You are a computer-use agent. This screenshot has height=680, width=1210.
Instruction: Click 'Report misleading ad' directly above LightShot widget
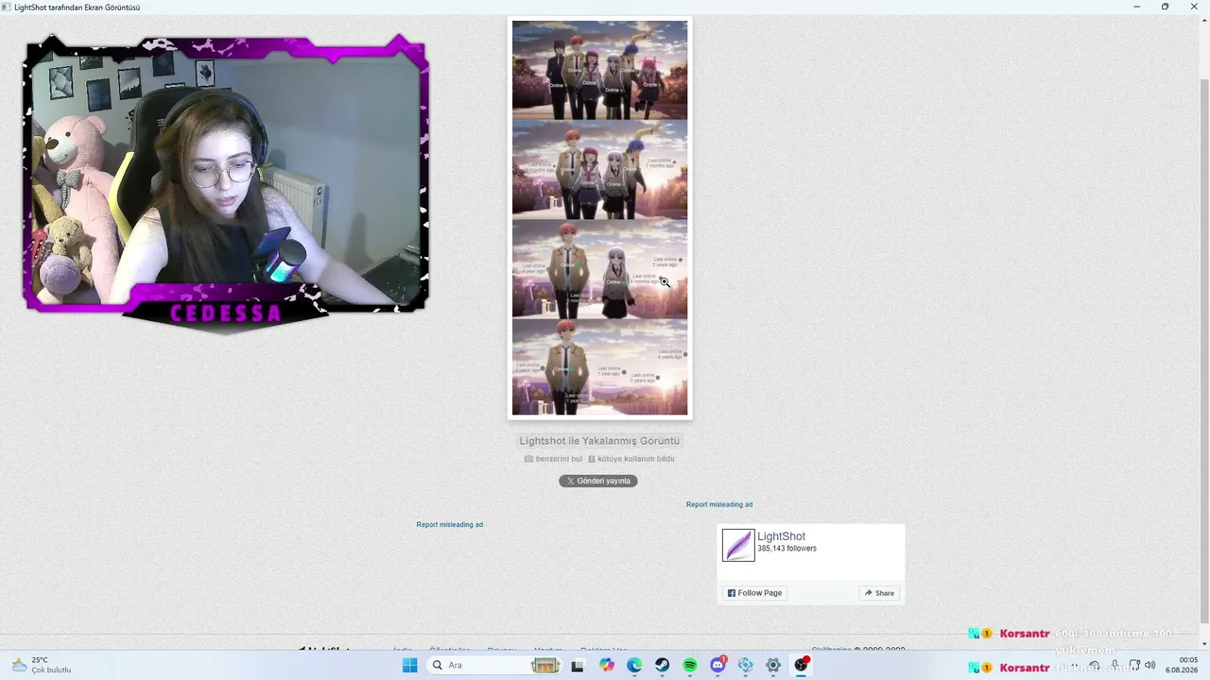point(719,504)
